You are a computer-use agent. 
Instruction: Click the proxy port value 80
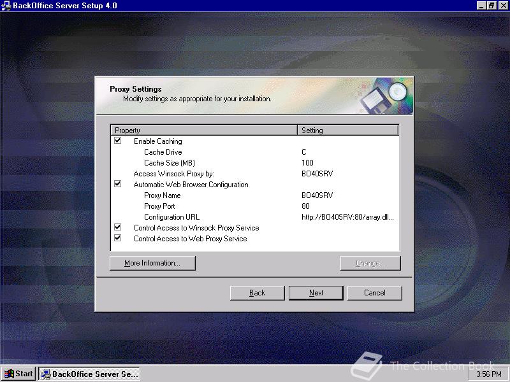coord(305,206)
